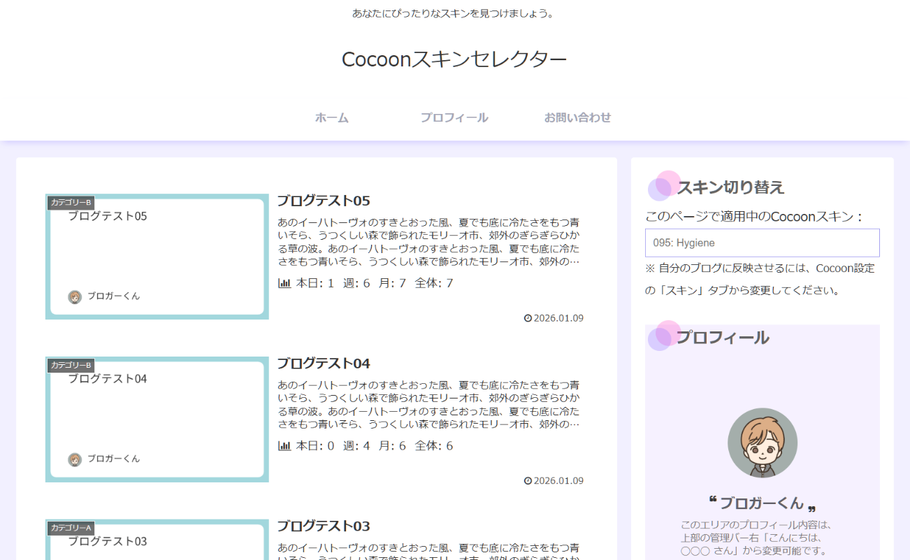Screen dimensions: 910x560
Task: Open the プロフィール navigation menu item
Action: coord(454,117)
